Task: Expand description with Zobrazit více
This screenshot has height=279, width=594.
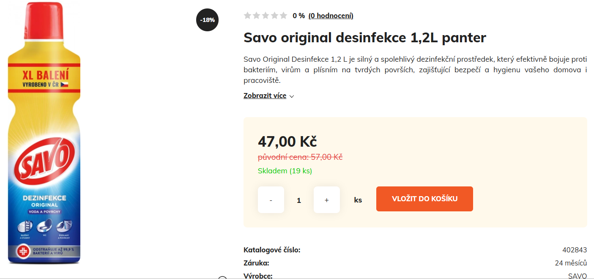Action: (265, 96)
